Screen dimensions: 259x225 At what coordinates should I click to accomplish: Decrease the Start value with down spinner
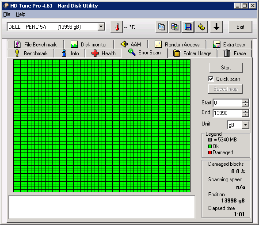245,105
